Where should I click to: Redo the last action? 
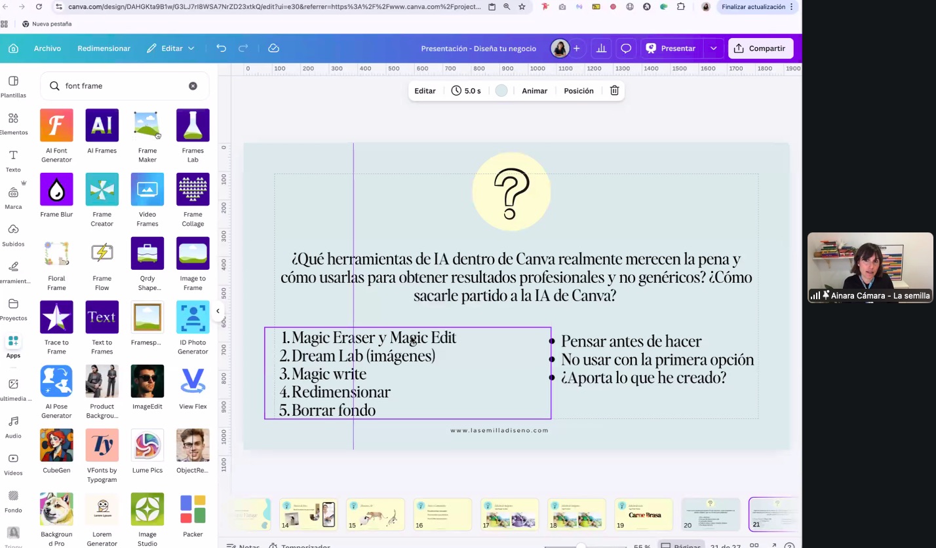243,48
